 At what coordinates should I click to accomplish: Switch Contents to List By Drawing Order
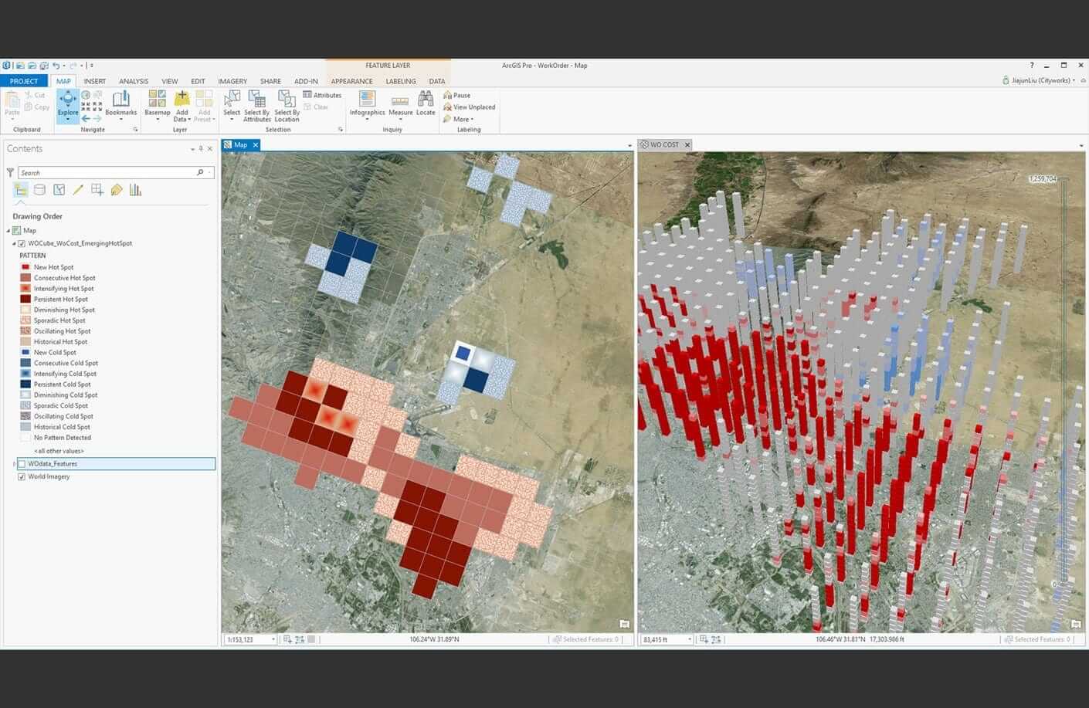[21, 190]
